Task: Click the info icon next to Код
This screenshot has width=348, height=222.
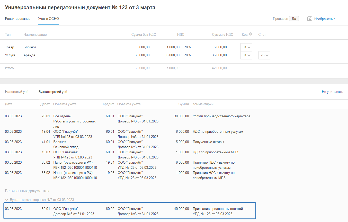Action: 251,34
